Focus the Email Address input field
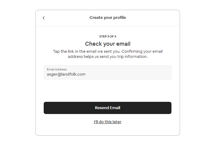This screenshot has width=206, height=164. click(108, 72)
